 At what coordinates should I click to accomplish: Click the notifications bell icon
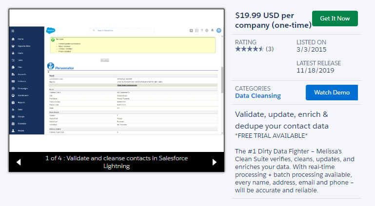(213, 31)
